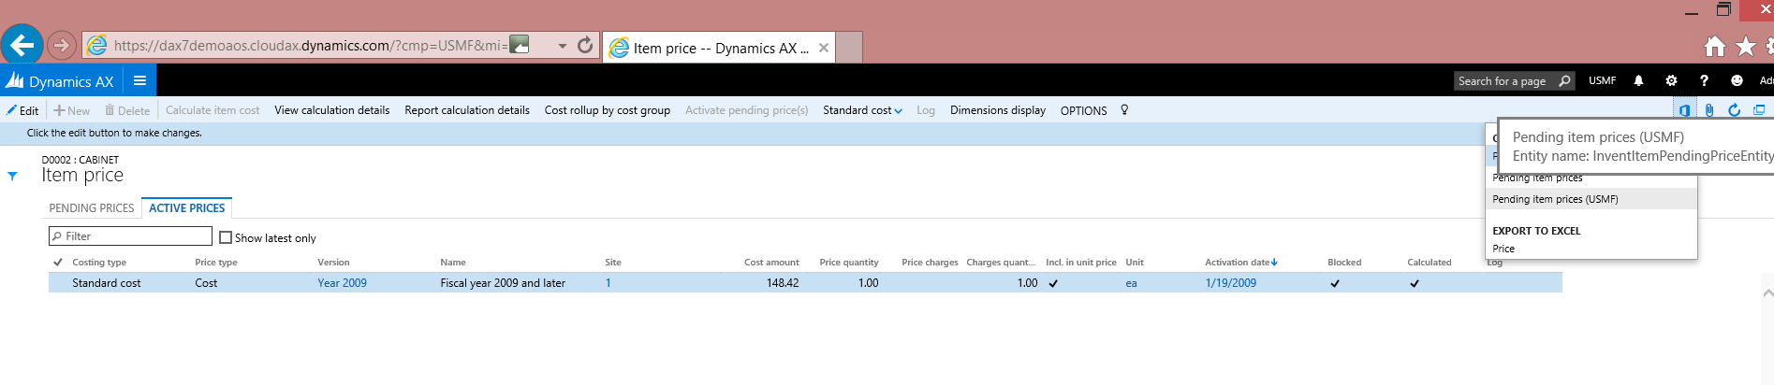Toggle the Show latest only checkbox
The image size is (1774, 385).
pos(226,237)
